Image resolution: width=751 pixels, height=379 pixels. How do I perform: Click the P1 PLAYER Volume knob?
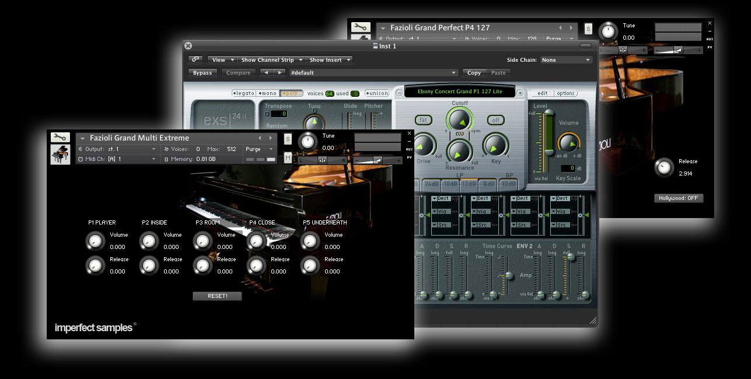(x=95, y=241)
